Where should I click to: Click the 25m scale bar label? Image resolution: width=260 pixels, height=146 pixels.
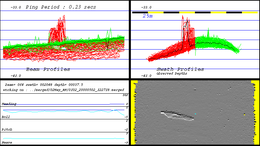(148, 16)
